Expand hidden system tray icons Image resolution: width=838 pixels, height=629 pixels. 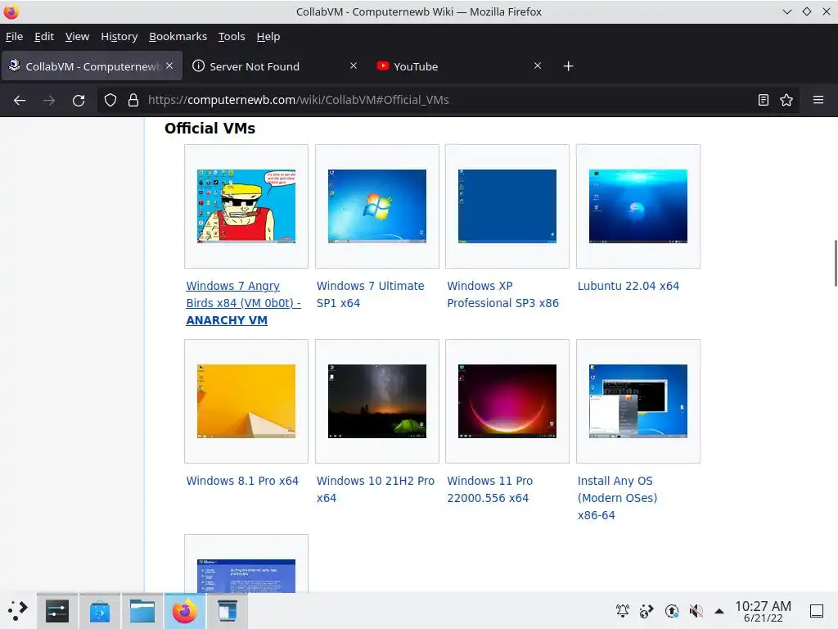tap(719, 611)
